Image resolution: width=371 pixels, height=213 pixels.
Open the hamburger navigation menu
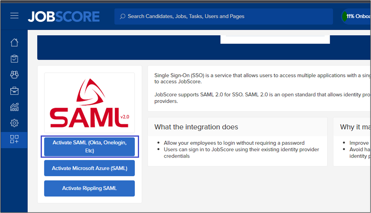pos(14,16)
